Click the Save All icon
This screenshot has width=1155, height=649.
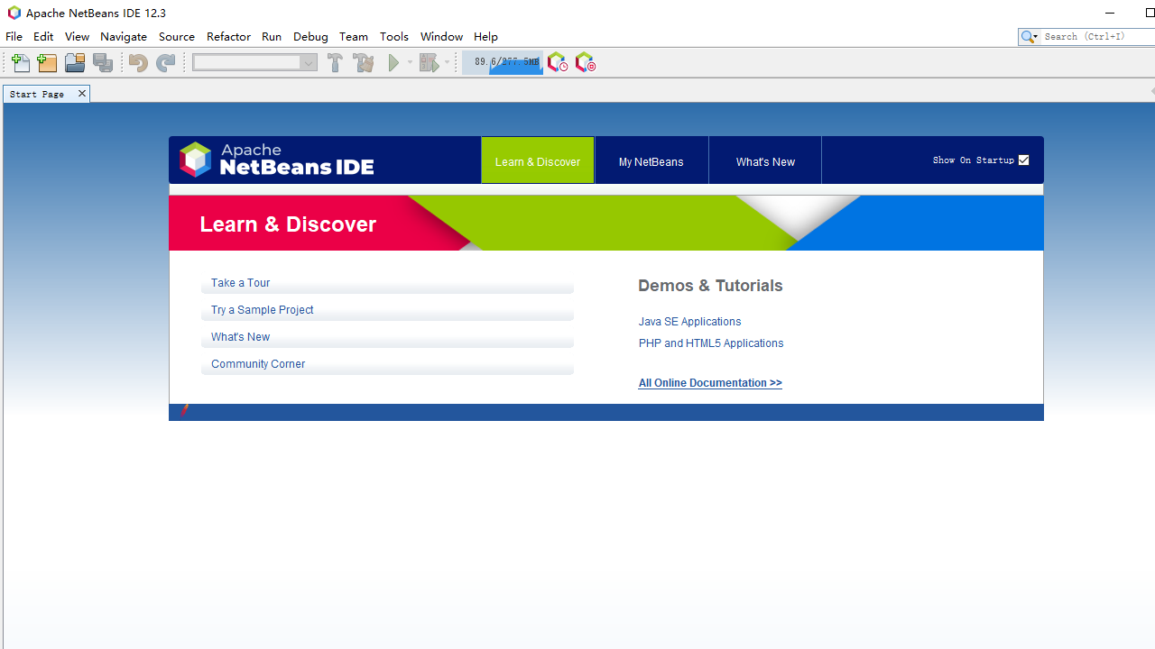pyautogui.click(x=103, y=62)
